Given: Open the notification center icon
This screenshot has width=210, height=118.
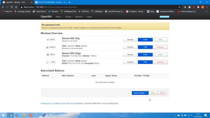Looking at the screenshot, I should coord(206,115).
